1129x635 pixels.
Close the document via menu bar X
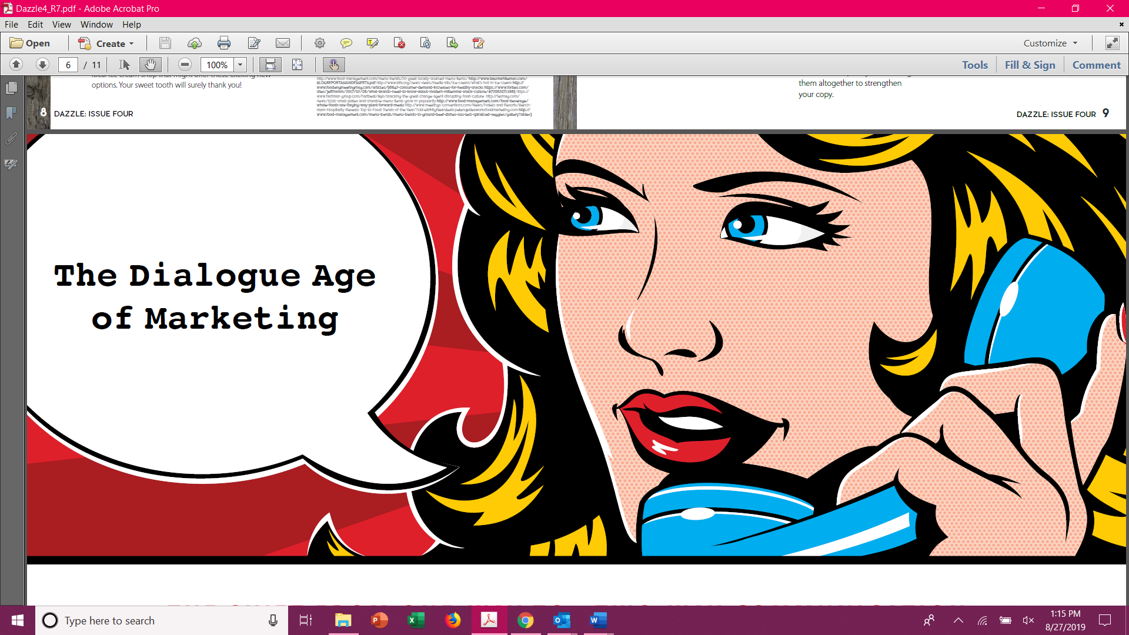[x=1121, y=25]
